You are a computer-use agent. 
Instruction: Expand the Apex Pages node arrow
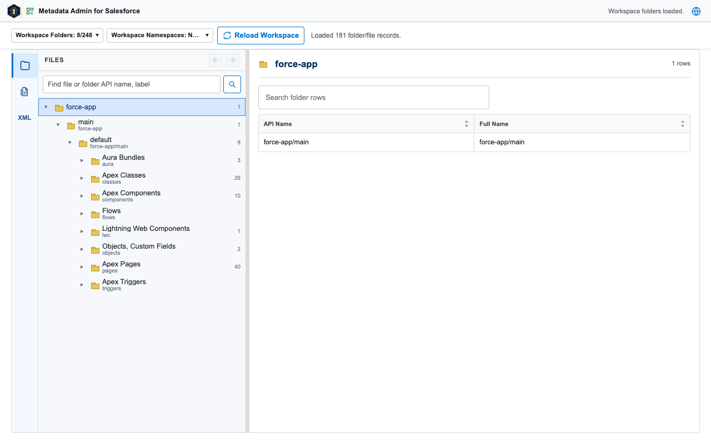tap(82, 267)
